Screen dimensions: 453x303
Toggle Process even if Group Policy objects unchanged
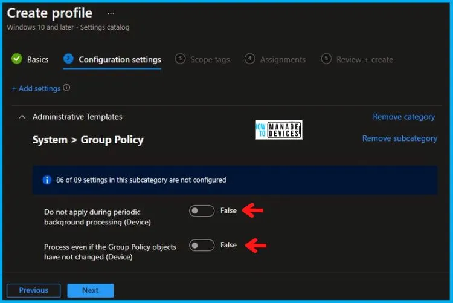tap(202, 246)
